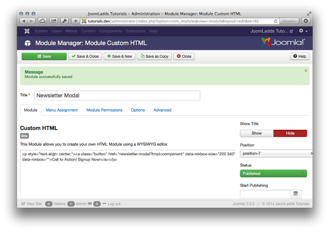Open the Start Publishing calendar picker
The width and height of the screenshot is (330, 232).
pyautogui.click(x=296, y=194)
